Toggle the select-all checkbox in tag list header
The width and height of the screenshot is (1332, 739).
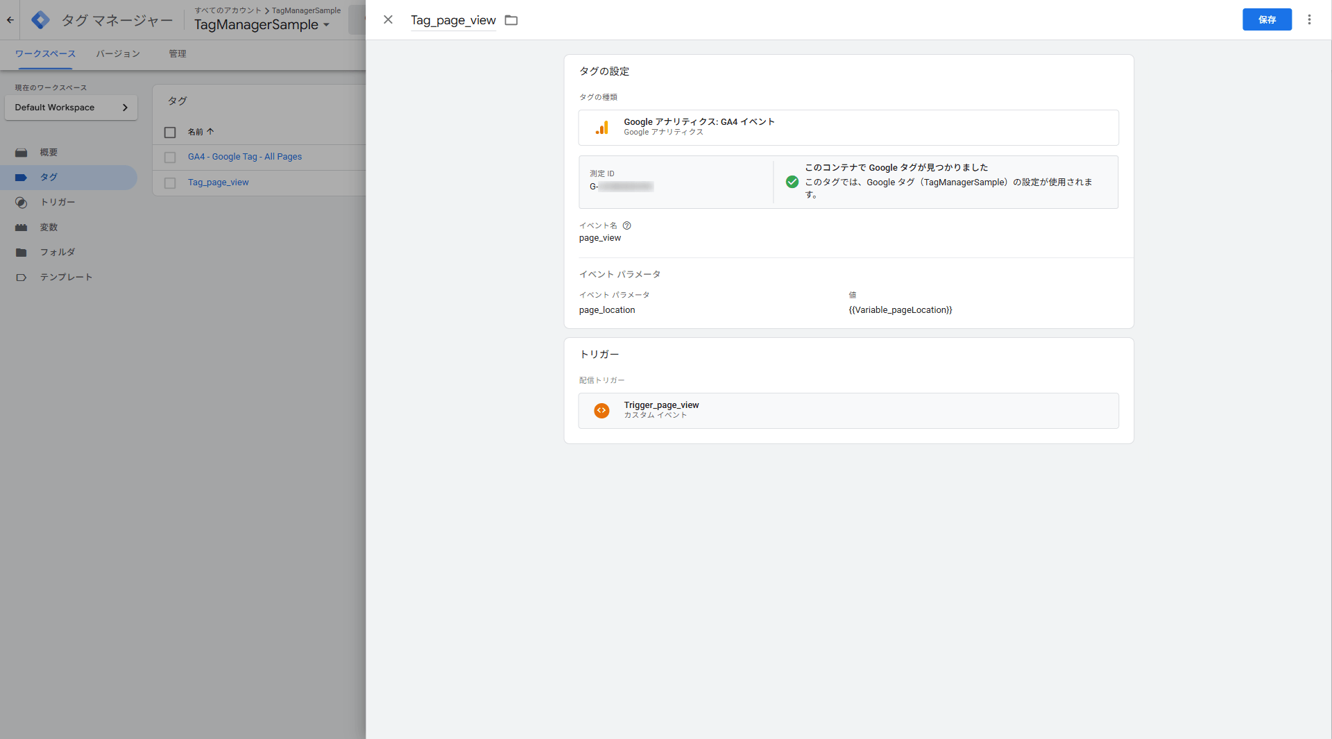coord(170,132)
